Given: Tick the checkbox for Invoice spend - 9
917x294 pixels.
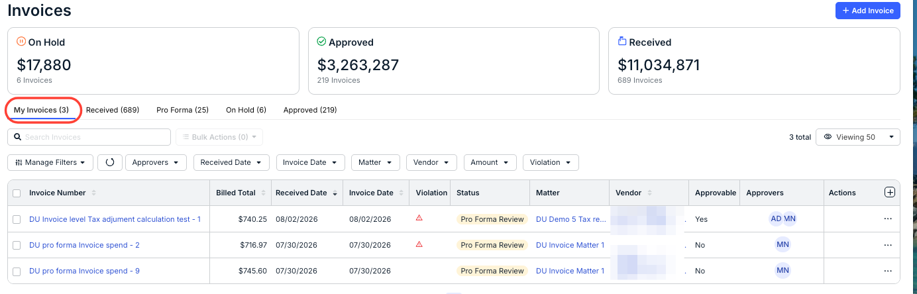Looking at the screenshot, I should click(17, 271).
